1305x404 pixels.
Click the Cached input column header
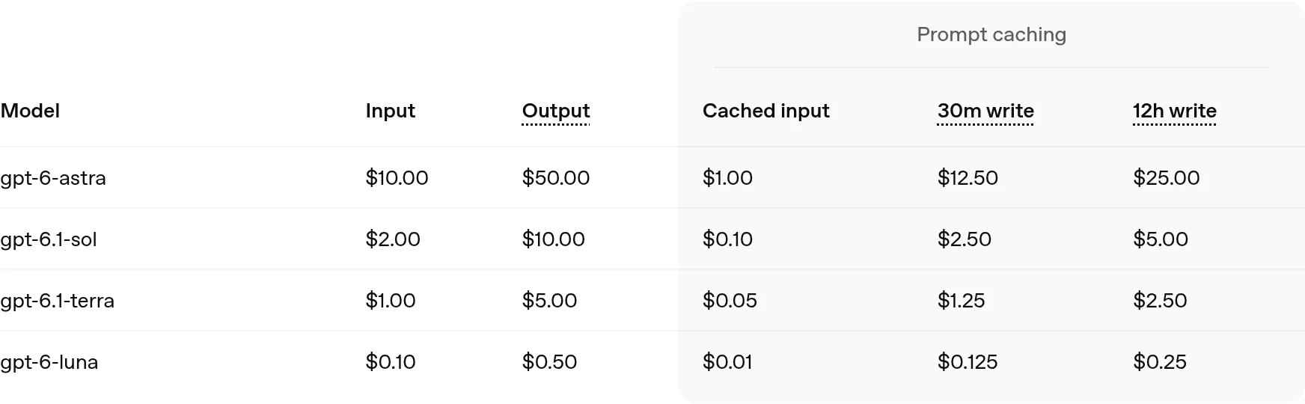point(766,111)
